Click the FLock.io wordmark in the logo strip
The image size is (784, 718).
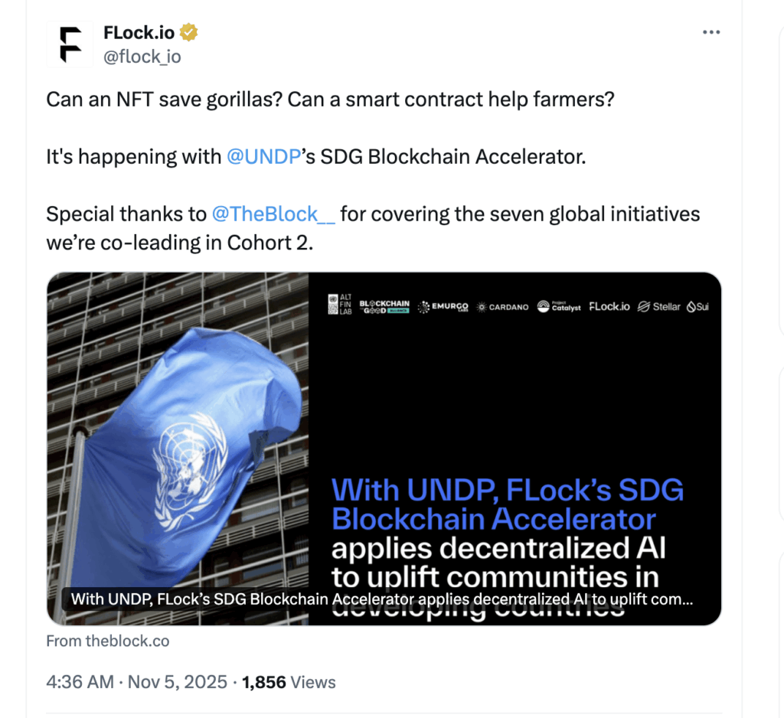(609, 306)
